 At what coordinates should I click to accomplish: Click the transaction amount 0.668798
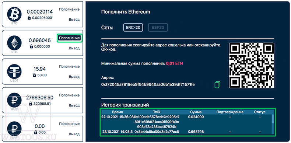point(196,132)
